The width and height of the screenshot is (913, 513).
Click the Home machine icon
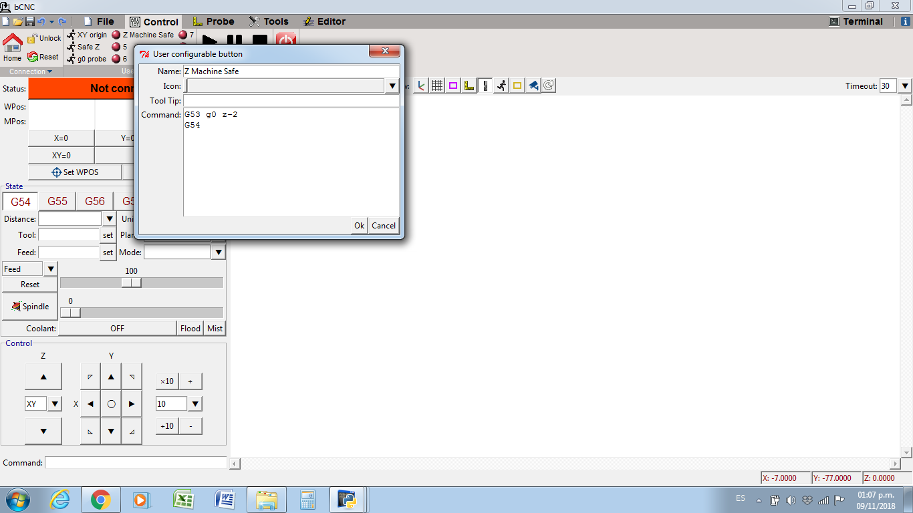(12, 44)
